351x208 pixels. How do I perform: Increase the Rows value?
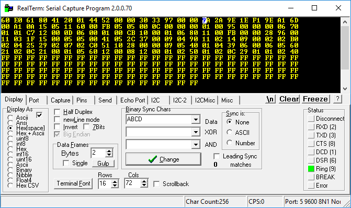click(115, 182)
